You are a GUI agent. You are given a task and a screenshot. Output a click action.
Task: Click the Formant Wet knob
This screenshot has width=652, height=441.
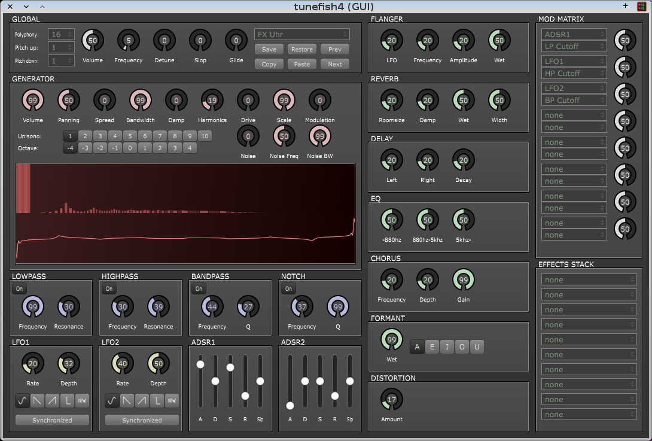392,340
